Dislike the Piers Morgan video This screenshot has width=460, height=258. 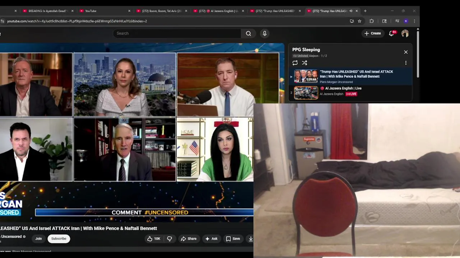click(x=170, y=239)
